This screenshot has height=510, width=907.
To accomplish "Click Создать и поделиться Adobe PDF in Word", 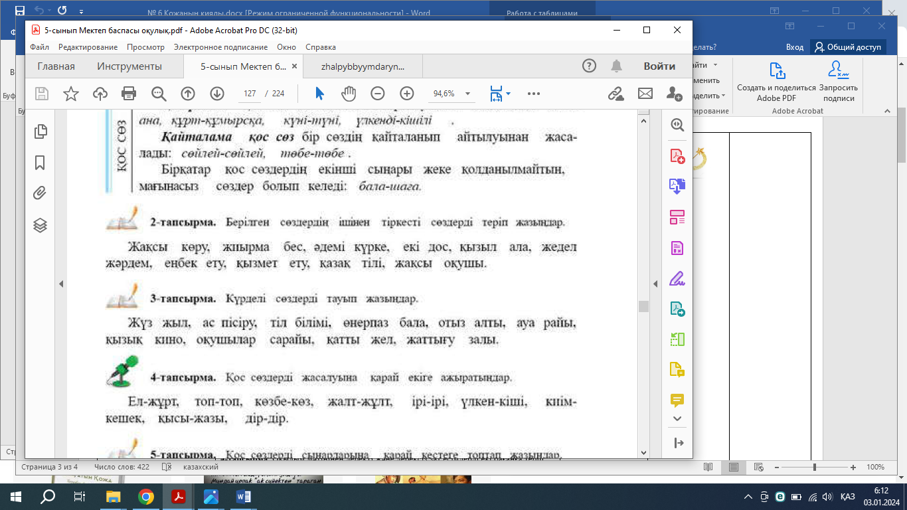I will click(776, 82).
